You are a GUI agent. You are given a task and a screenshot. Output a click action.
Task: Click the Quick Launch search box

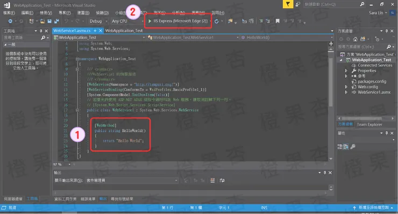[x=335, y=4]
